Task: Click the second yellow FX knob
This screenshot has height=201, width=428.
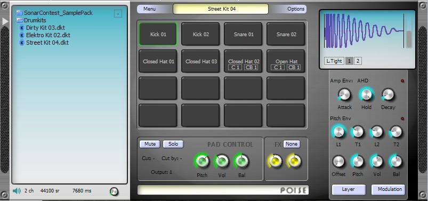Action: (294, 162)
